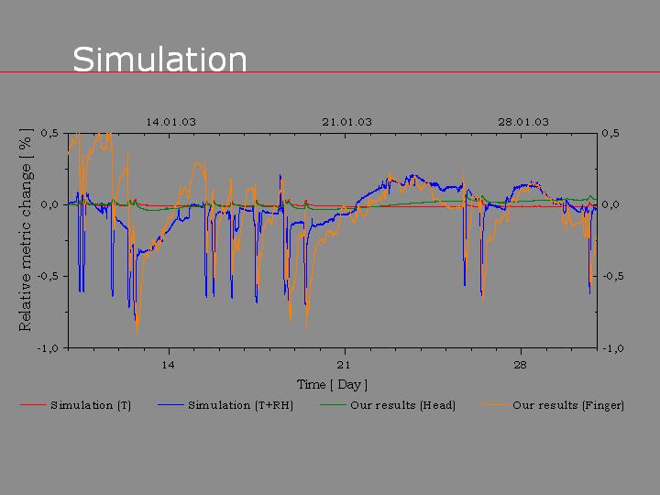This screenshot has width=660, height=495.
Task: Click the blue line legend swatch
Action: (170, 405)
